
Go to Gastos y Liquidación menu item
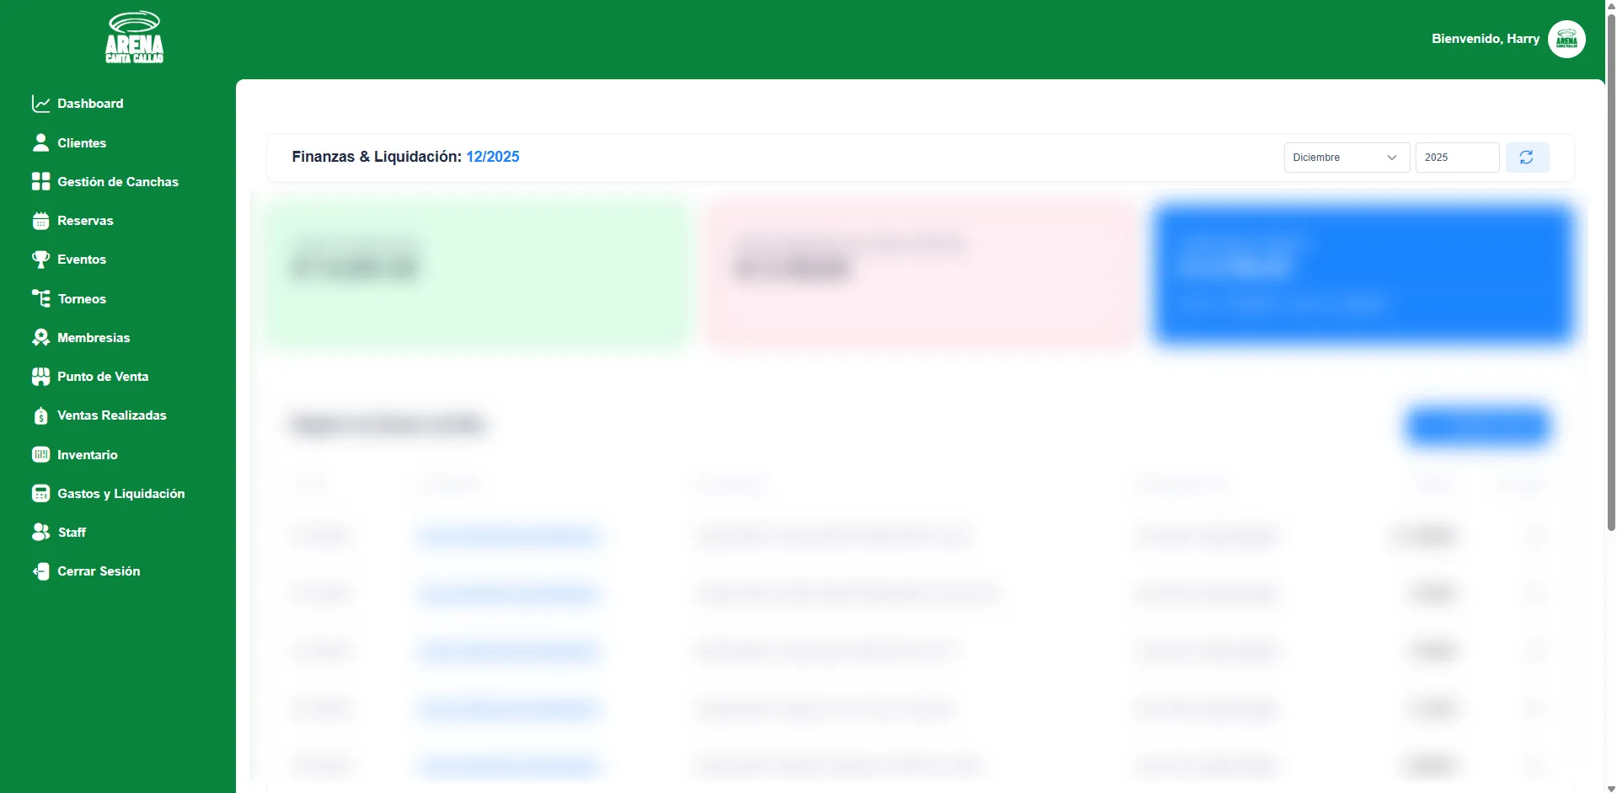(x=120, y=494)
